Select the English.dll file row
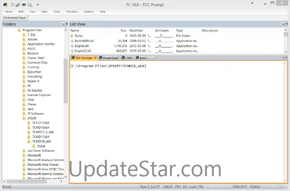The width and height of the screenshot is (290, 191). click(x=81, y=46)
